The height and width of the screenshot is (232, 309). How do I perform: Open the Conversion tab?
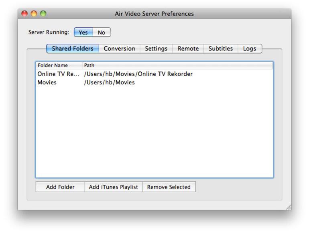click(x=119, y=49)
